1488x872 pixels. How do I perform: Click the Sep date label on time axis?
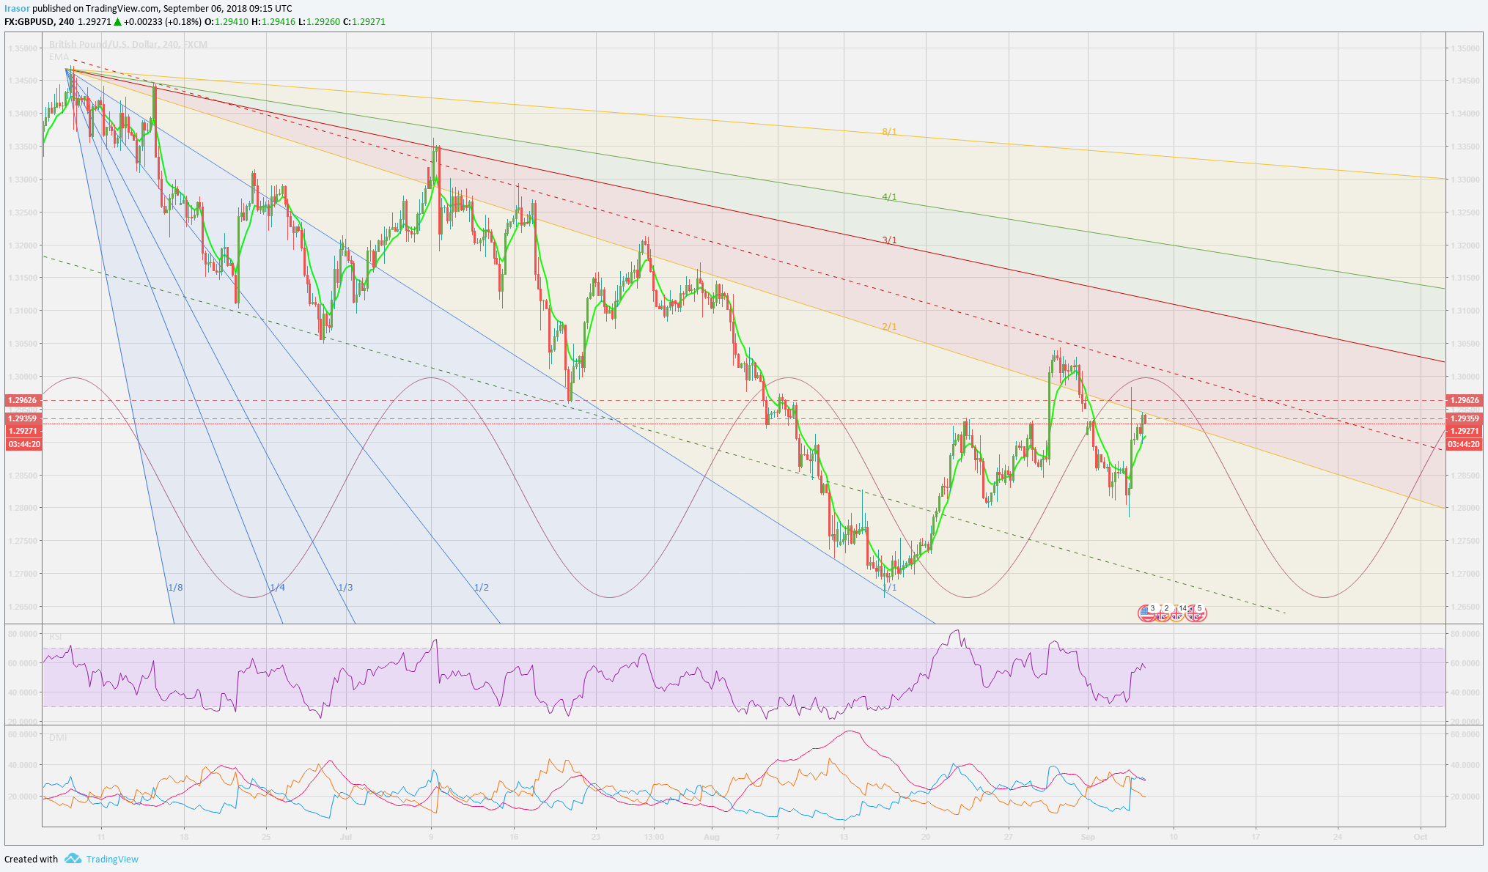pyautogui.click(x=1088, y=837)
